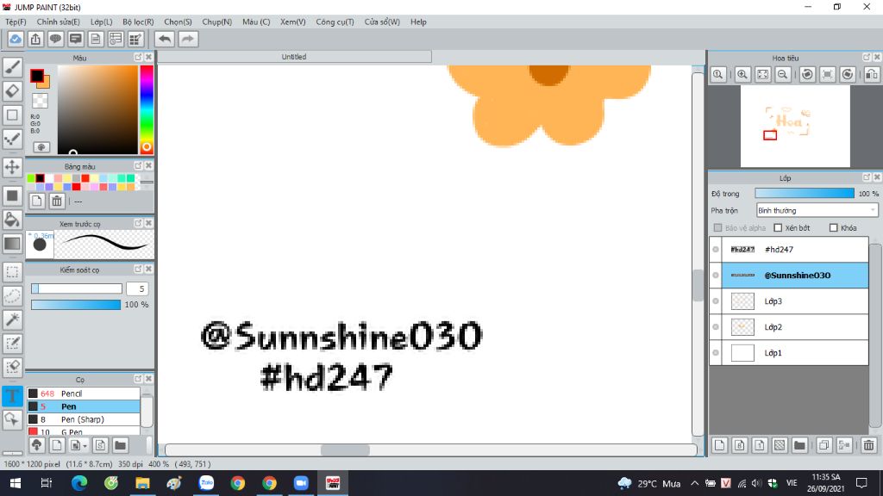Click the cloud save icon
Image resolution: width=883 pixels, height=496 pixels.
16,39
